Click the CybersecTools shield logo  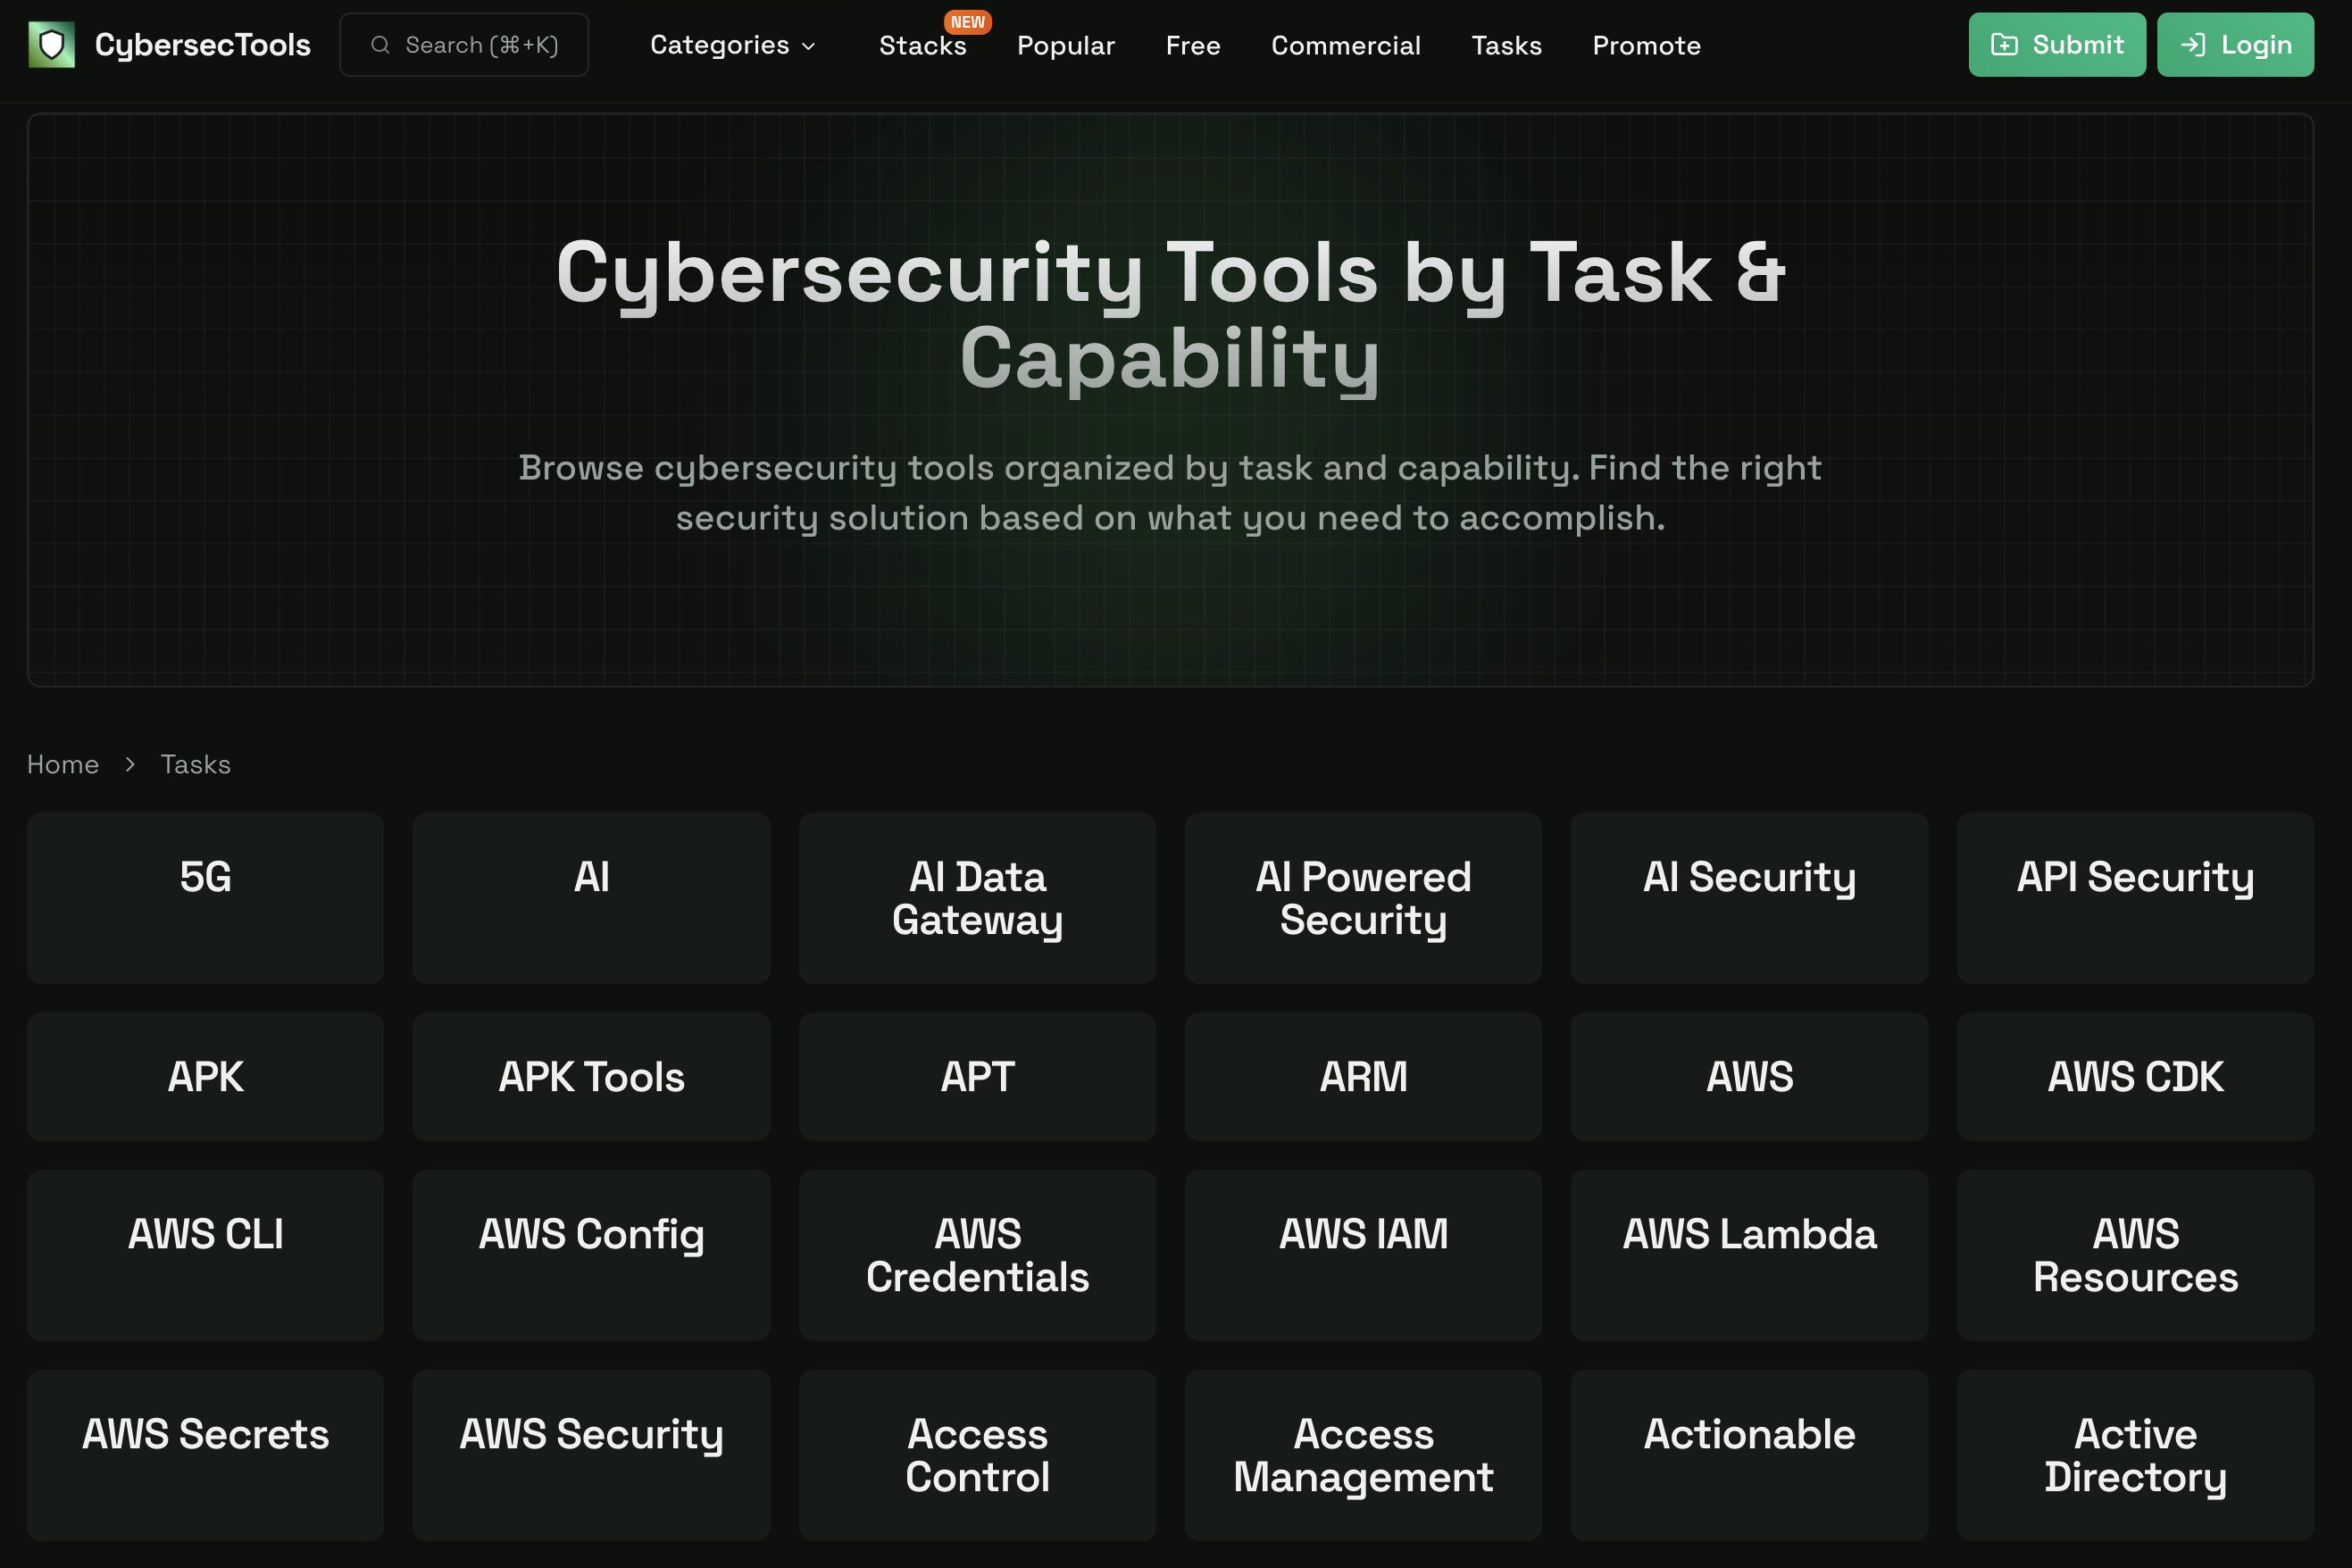click(52, 44)
